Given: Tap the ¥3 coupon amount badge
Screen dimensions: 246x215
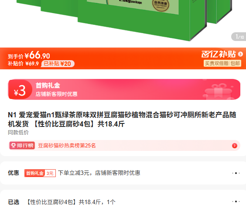Looking at the screenshot, I should click(20, 90).
